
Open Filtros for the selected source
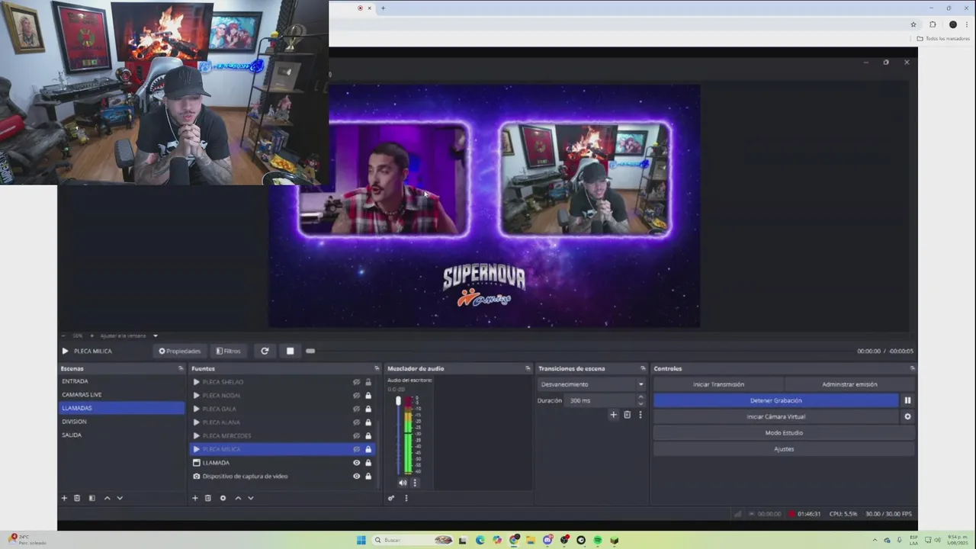pos(228,351)
